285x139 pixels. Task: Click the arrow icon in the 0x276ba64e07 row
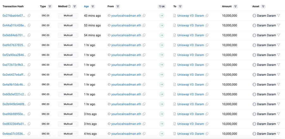[161, 15]
